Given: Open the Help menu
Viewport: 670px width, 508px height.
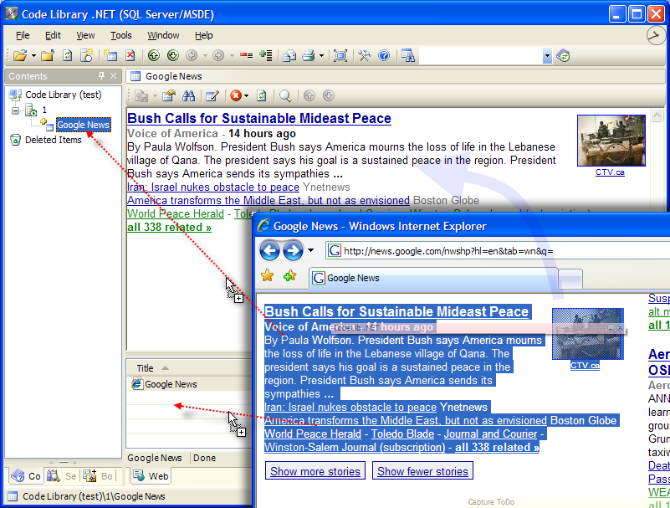Looking at the screenshot, I should point(204,35).
